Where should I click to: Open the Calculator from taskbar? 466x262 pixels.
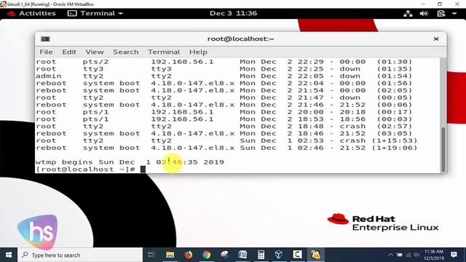pos(261,255)
